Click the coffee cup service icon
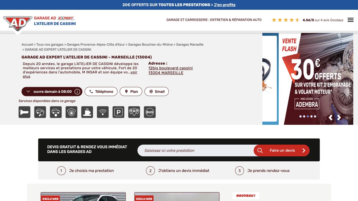This screenshot has height=201, width=358. coord(87,112)
